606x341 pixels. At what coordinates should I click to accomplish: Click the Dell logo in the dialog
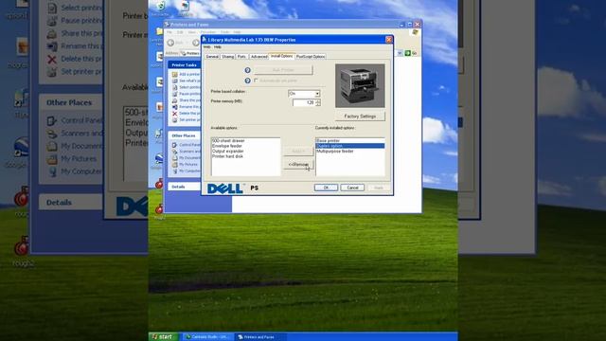point(225,188)
